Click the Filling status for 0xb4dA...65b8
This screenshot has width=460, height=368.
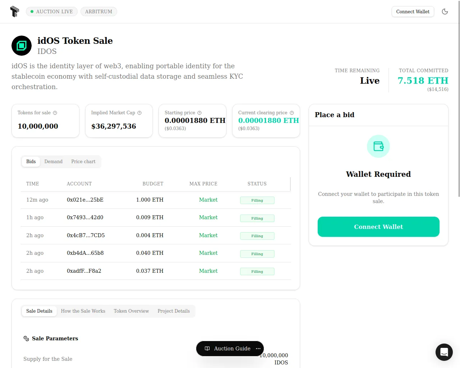[x=257, y=254]
